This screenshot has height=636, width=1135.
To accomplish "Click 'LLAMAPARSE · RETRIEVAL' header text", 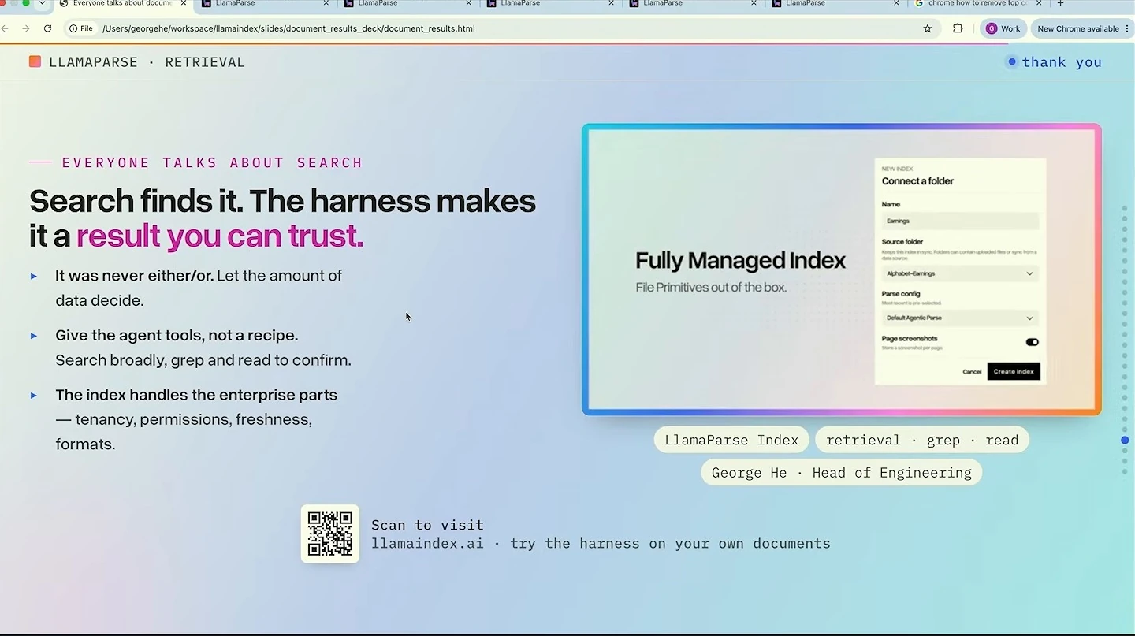I will click(x=147, y=61).
